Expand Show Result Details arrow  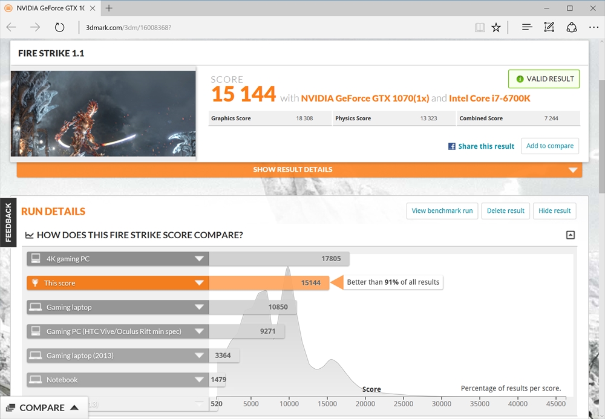(573, 170)
